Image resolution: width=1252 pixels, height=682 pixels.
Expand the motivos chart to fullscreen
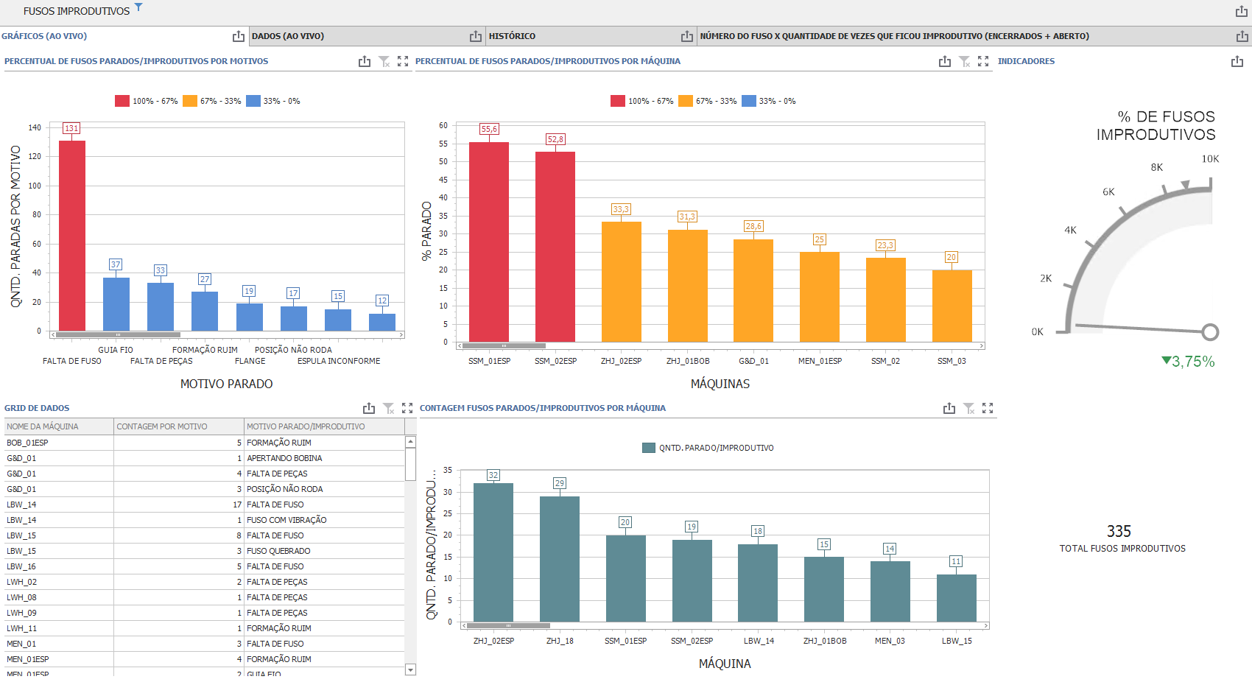403,62
